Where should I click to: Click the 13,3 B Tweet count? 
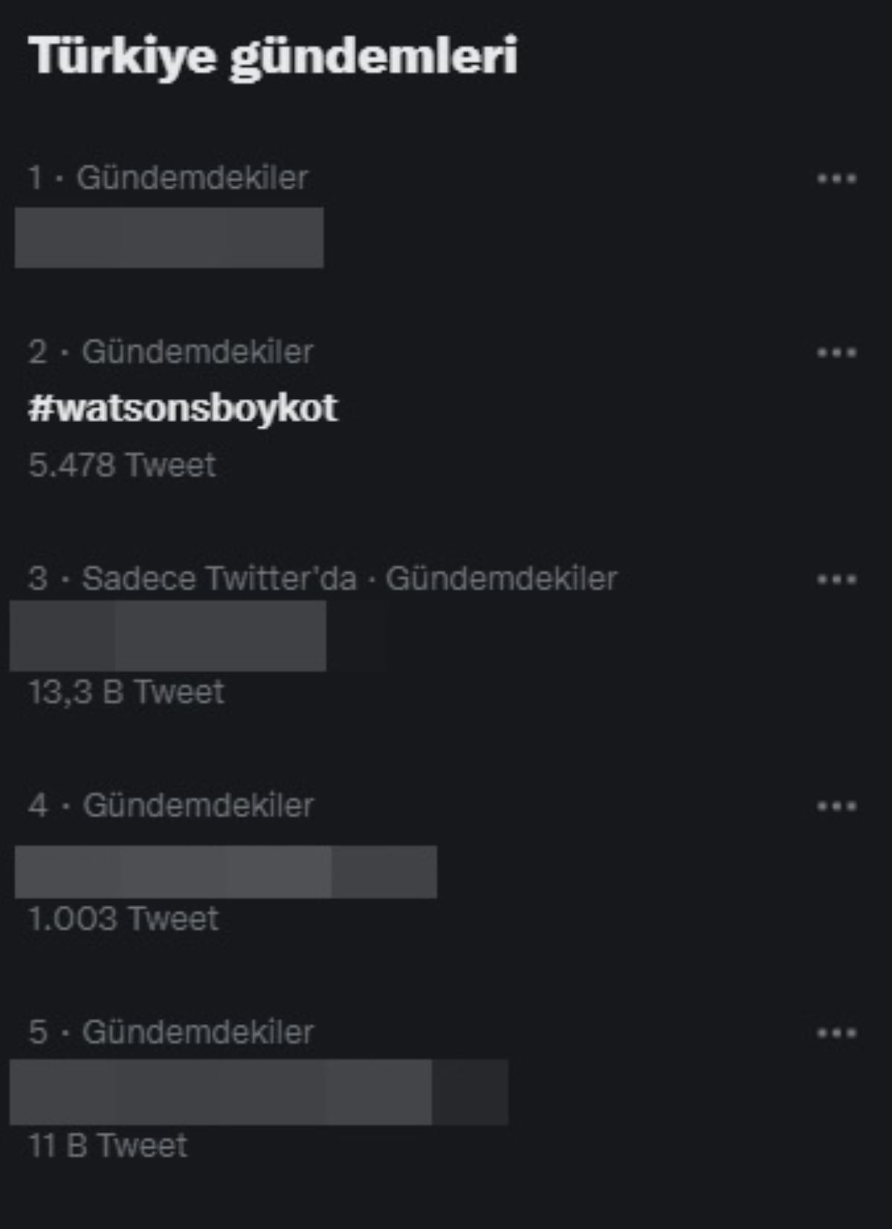[x=126, y=692]
